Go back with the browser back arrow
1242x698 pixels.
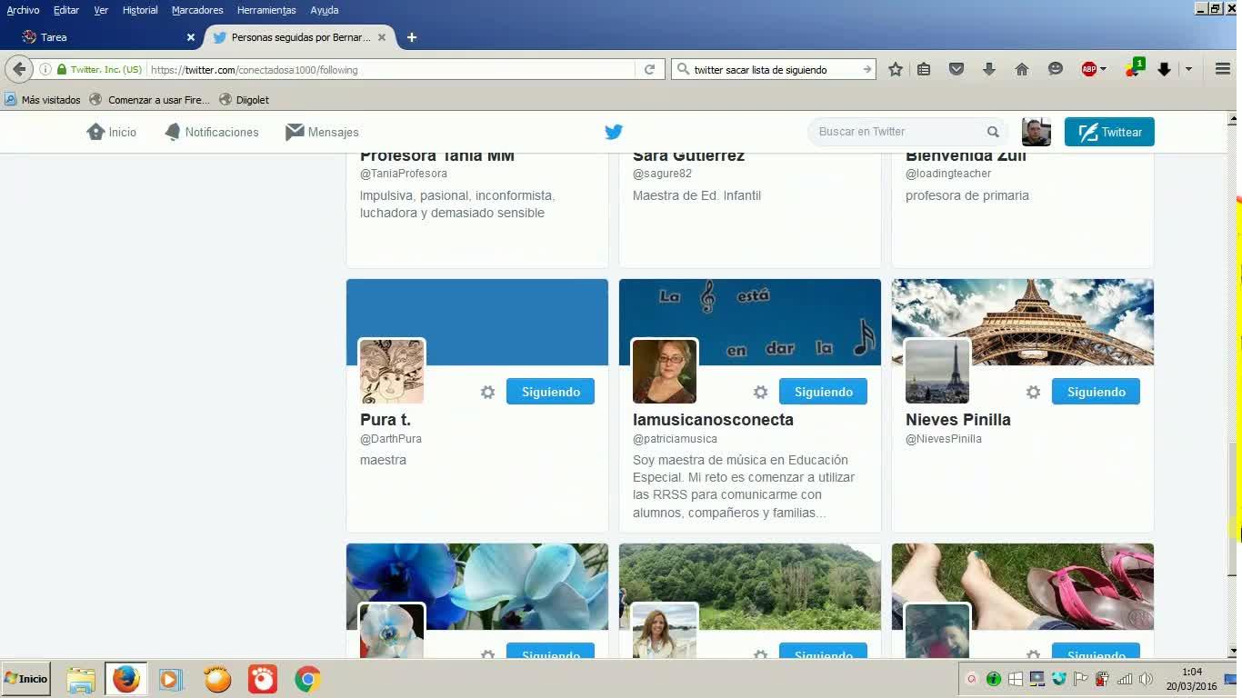19,69
